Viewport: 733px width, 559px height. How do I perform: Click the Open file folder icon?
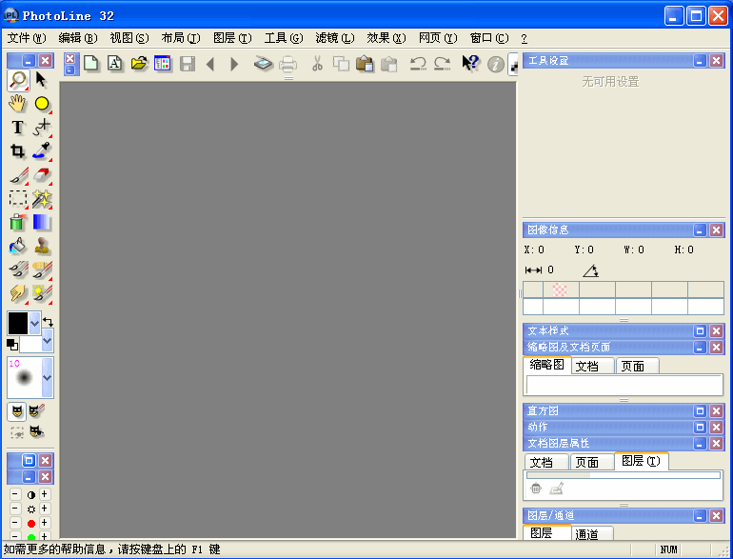click(x=139, y=64)
